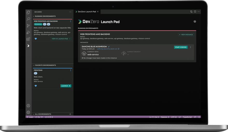228x132 pixels.
Task: Change indentation via Spaces: 2
Action: coord(165,117)
